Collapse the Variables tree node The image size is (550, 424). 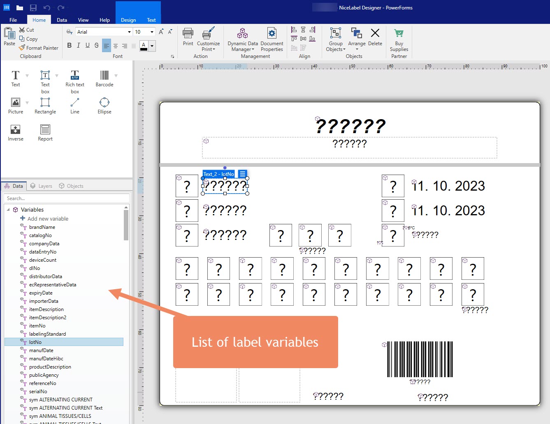[8, 210]
